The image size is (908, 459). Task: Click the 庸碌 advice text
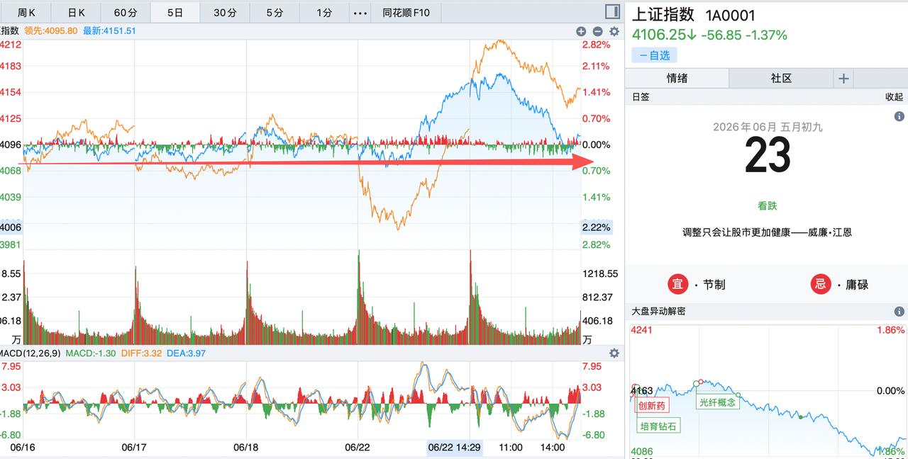point(857,284)
